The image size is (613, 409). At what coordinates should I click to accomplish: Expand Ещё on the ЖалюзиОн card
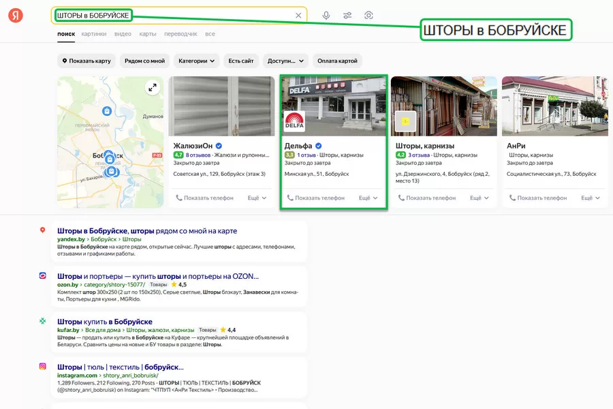point(257,198)
